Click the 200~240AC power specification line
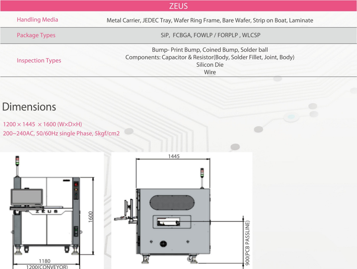Viewport: 357px width, 269px height. point(61,133)
